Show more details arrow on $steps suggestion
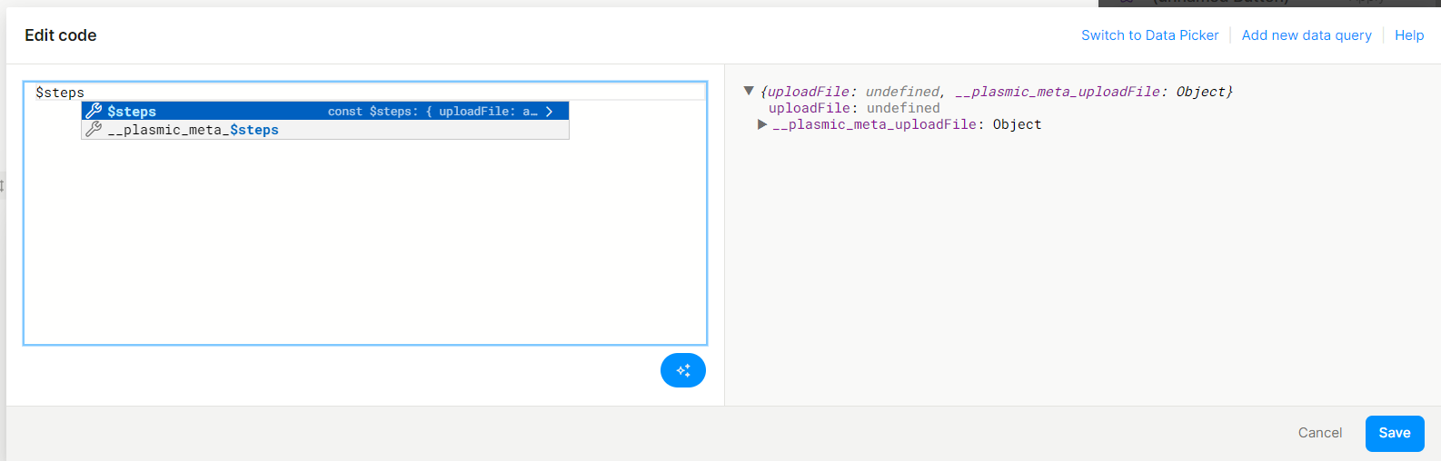 pos(550,112)
